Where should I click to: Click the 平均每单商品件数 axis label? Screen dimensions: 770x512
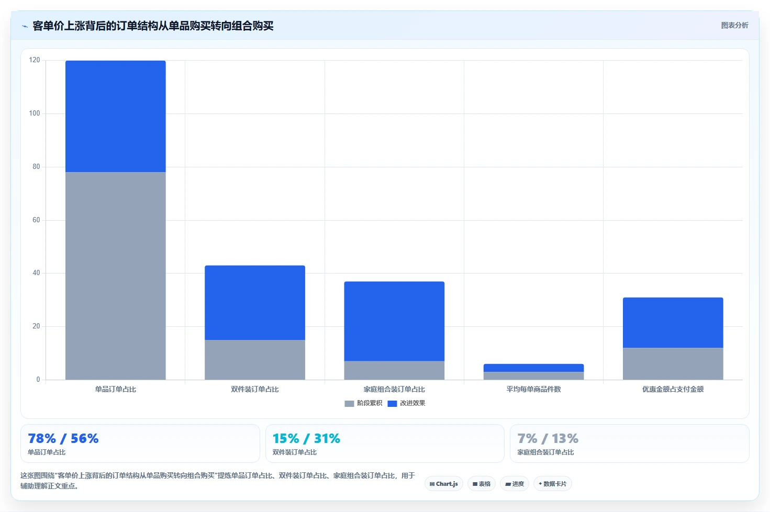pyautogui.click(x=533, y=389)
